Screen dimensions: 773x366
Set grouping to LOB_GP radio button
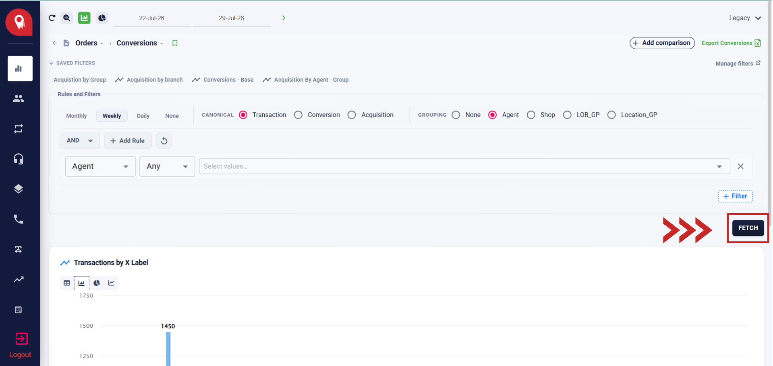567,115
